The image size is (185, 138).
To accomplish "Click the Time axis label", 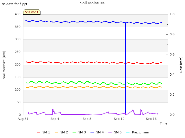I will [164, 123].
